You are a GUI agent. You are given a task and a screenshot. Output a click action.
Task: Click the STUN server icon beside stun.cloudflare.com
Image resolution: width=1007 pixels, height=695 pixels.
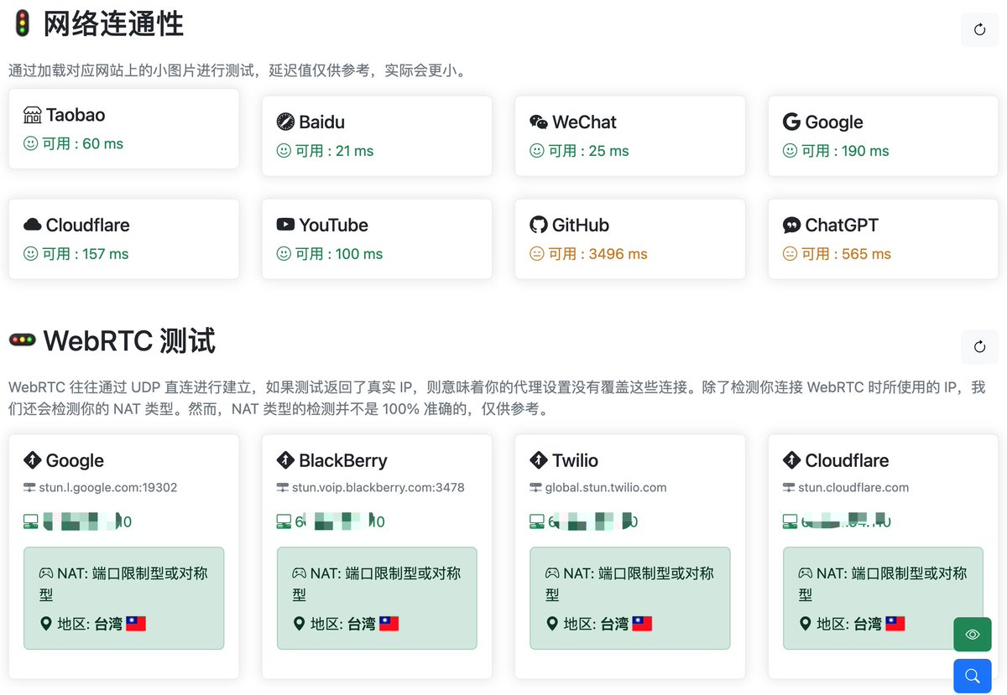pos(789,487)
